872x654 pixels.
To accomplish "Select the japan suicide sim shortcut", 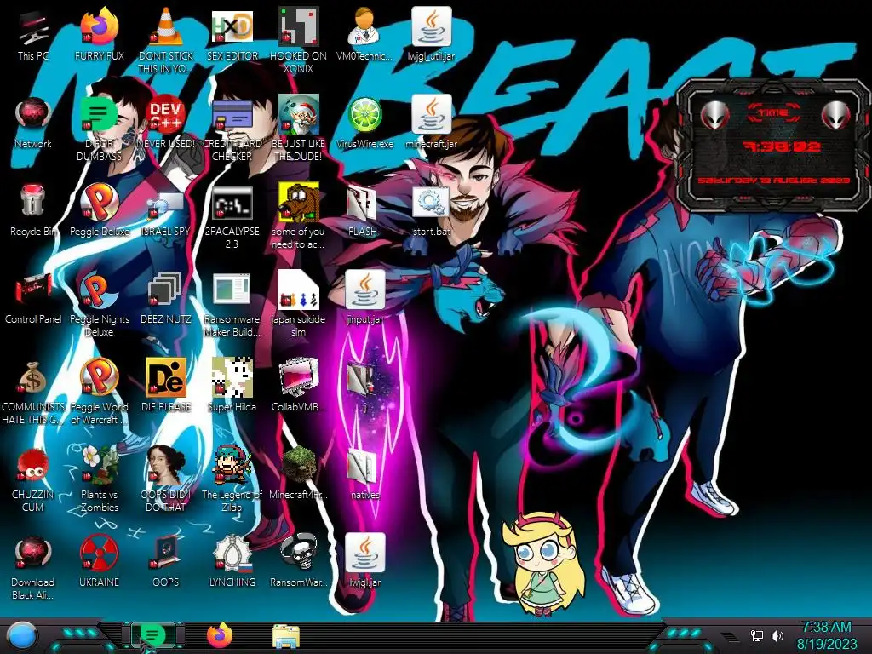I will (298, 305).
